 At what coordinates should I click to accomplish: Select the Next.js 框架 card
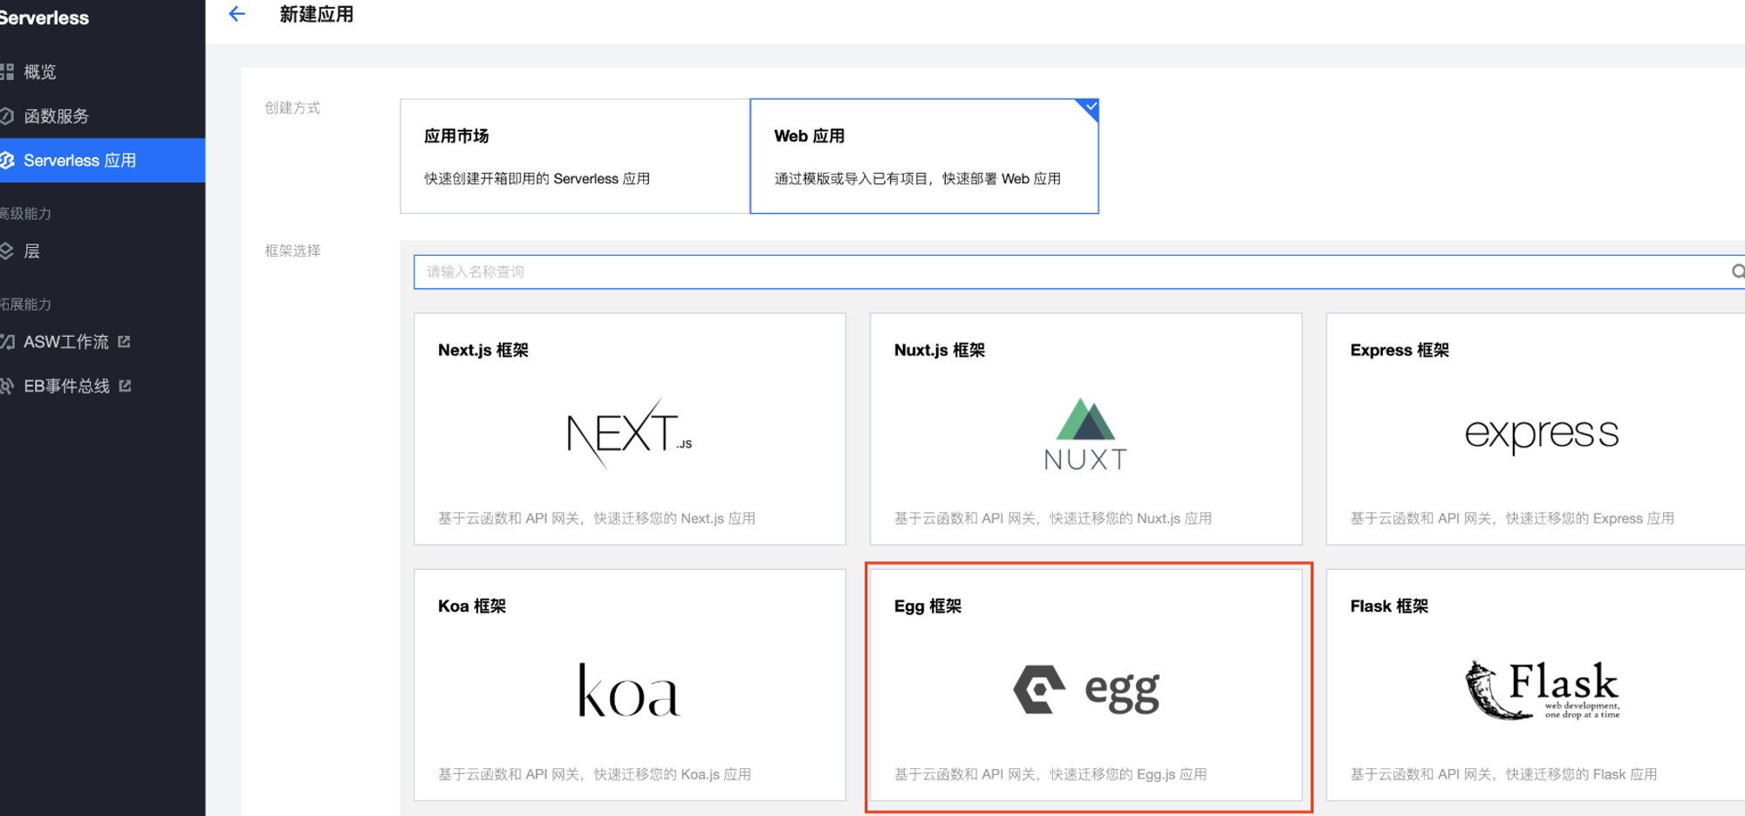pos(630,429)
